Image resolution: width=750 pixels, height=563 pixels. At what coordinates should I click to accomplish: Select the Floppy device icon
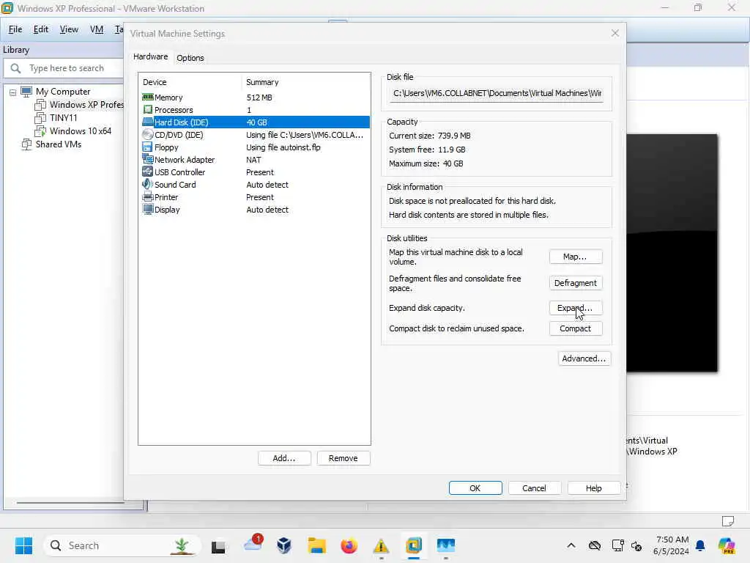coord(148,147)
